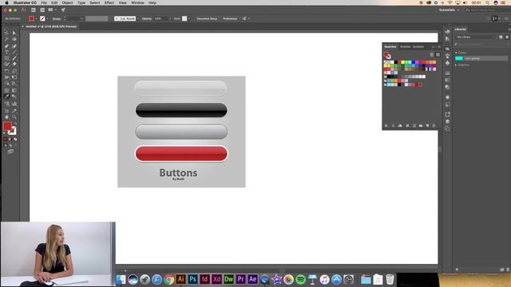Apply None mode button below fill swatch
511x287 pixels.
pyautogui.click(x=15, y=139)
